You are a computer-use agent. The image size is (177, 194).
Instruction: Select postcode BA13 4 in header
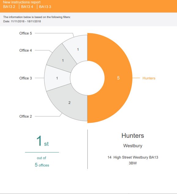point(27,7)
